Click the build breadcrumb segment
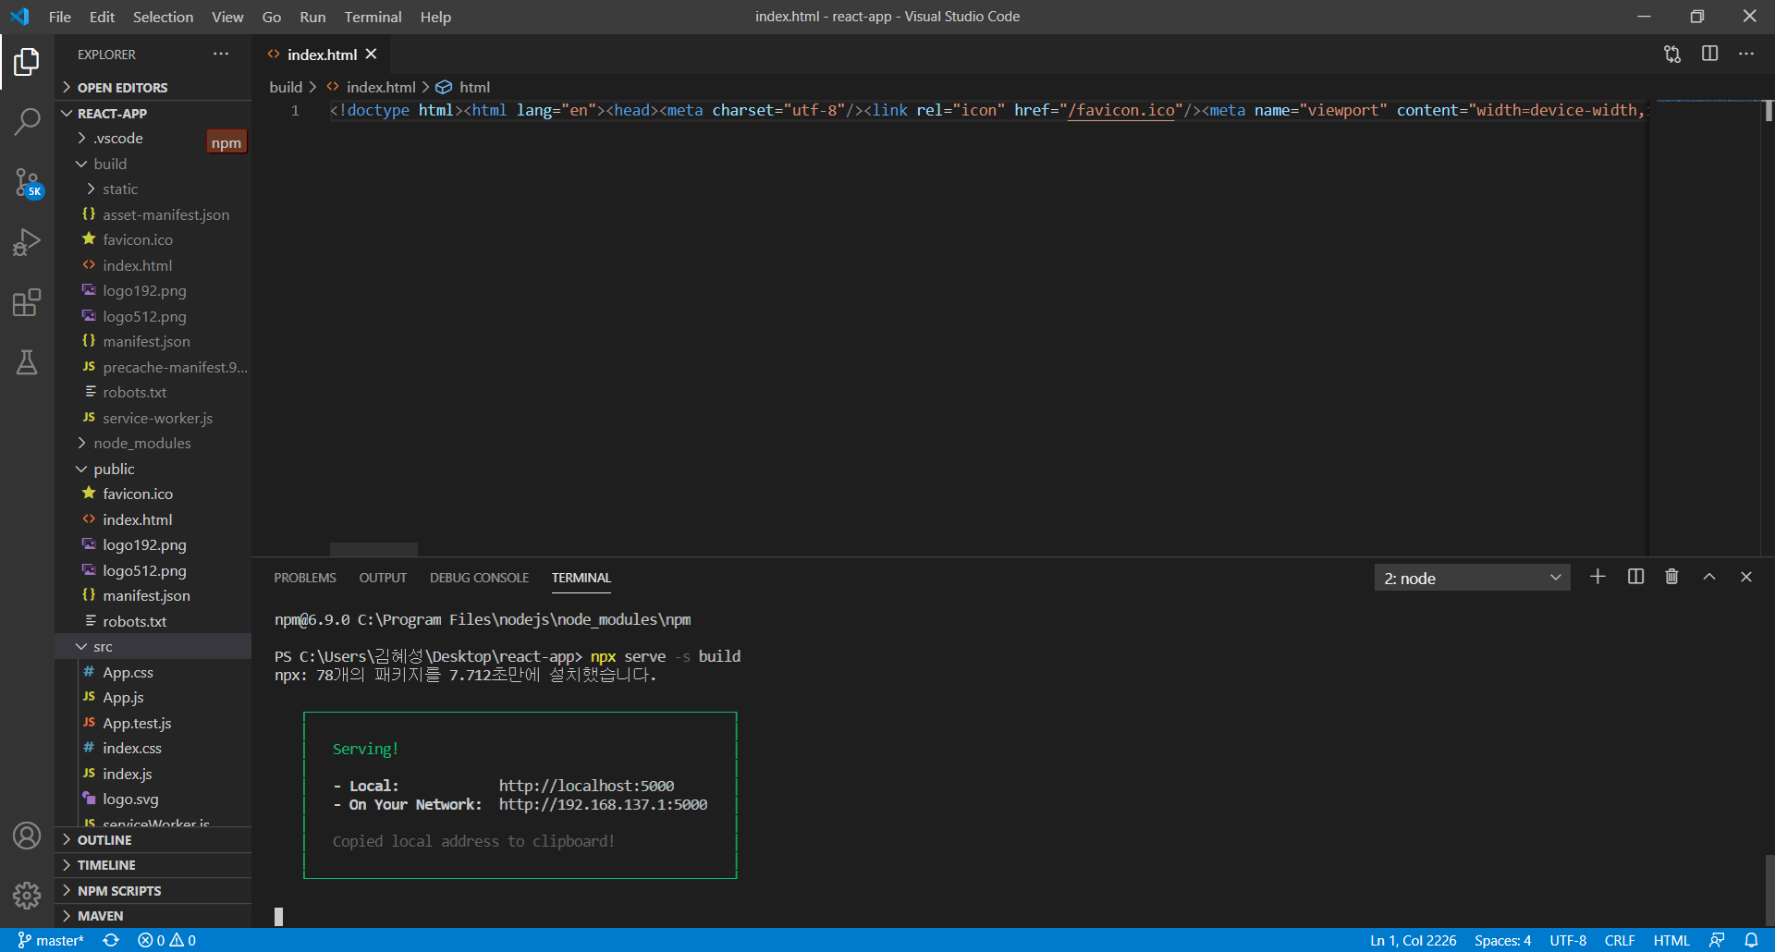This screenshot has width=1775, height=952. [286, 87]
